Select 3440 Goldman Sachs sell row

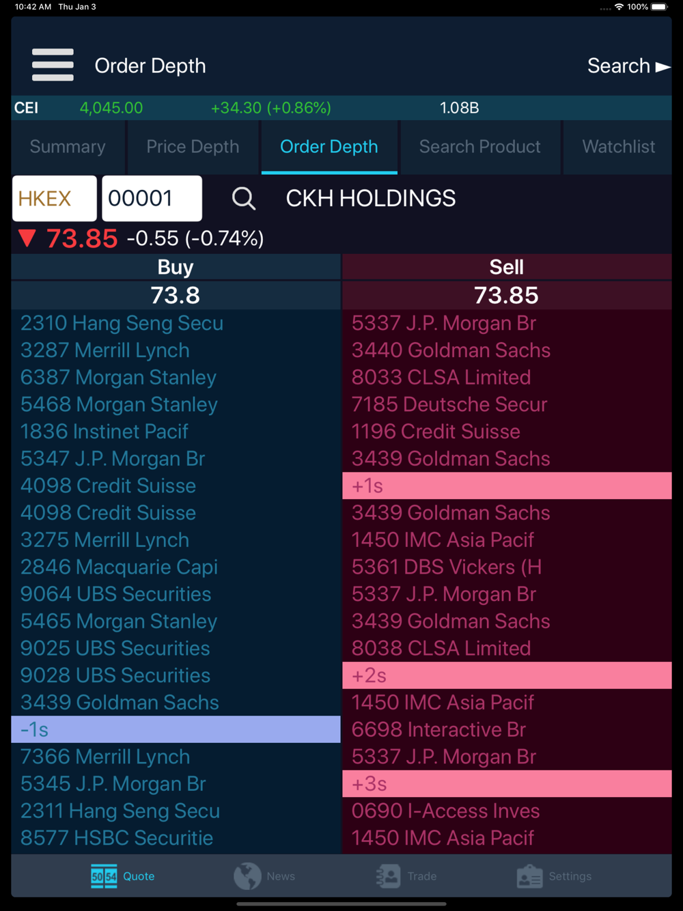point(507,350)
